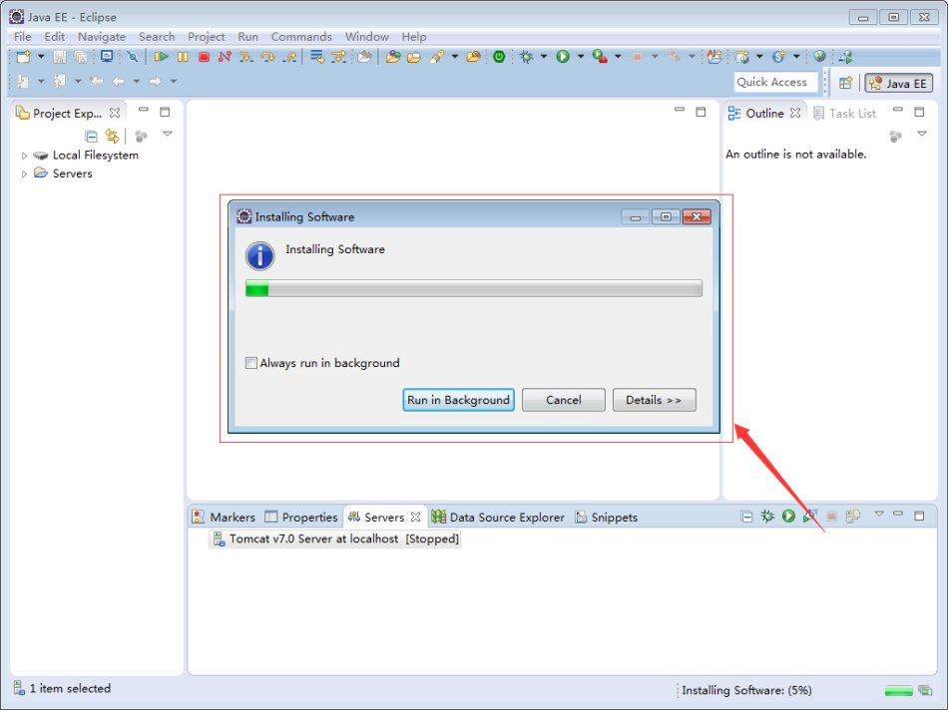The width and height of the screenshot is (948, 710).
Task: Open dropdown arrow next to New icon
Action: coord(41,57)
